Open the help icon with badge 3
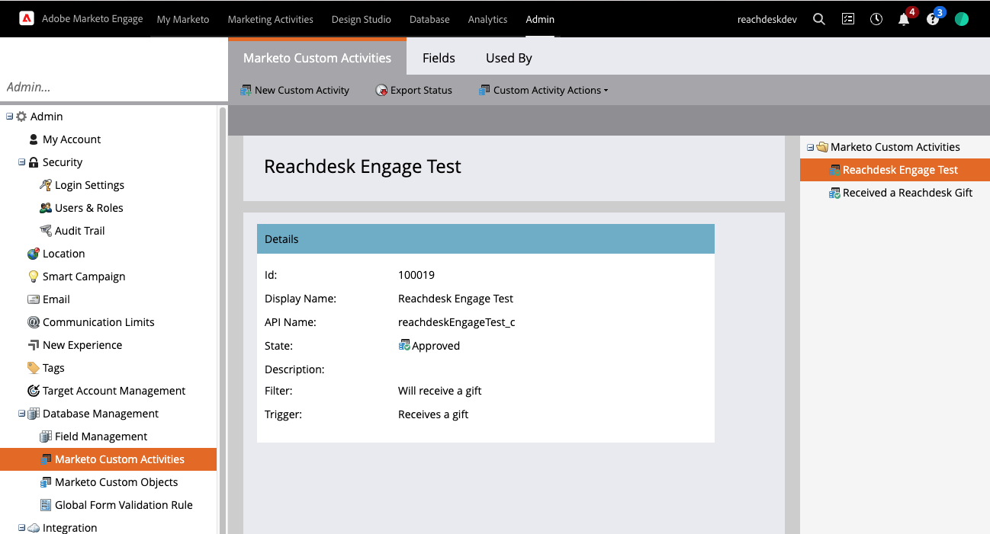 [x=932, y=20]
